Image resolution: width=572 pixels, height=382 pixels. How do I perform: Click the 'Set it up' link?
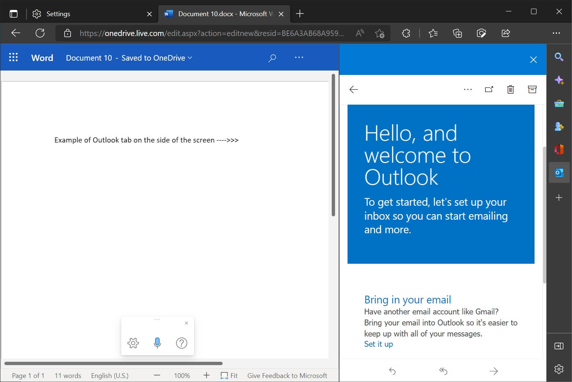coord(378,344)
